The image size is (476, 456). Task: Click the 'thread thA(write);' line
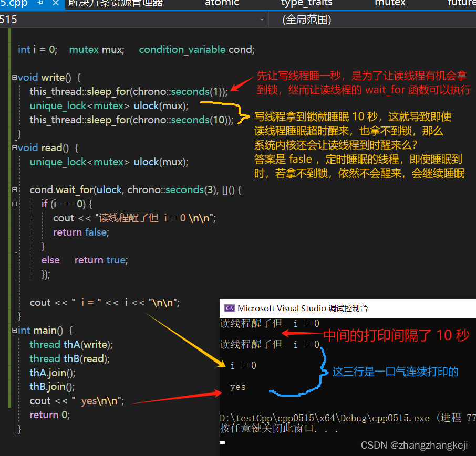(71, 344)
